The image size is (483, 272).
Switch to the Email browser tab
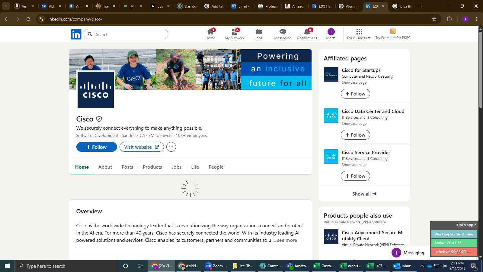click(241, 6)
